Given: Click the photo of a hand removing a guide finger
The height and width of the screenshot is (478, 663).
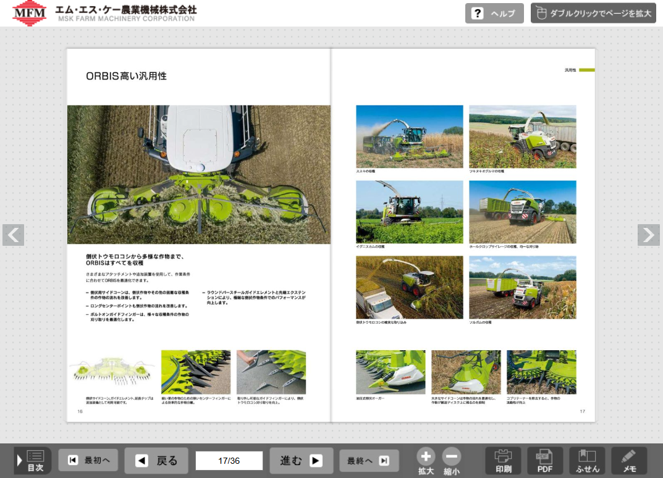Looking at the screenshot, I should [x=271, y=372].
